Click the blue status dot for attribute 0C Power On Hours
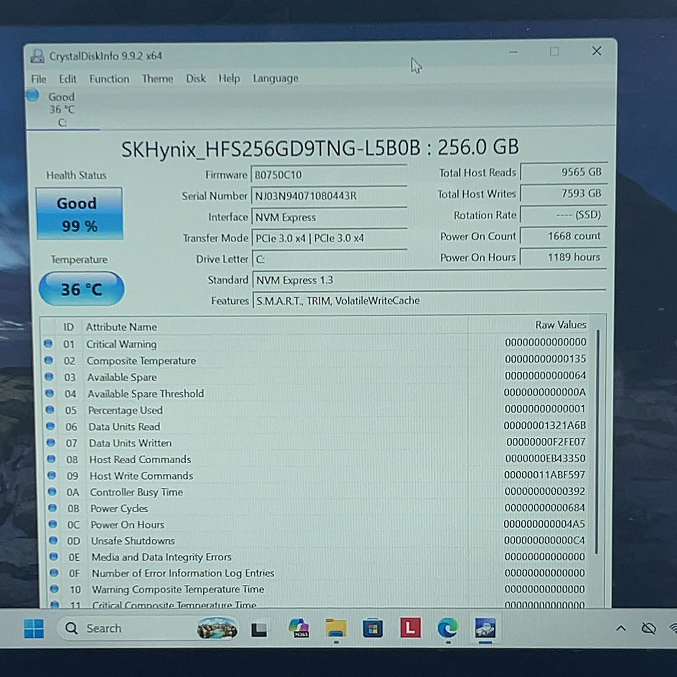 tap(52, 524)
